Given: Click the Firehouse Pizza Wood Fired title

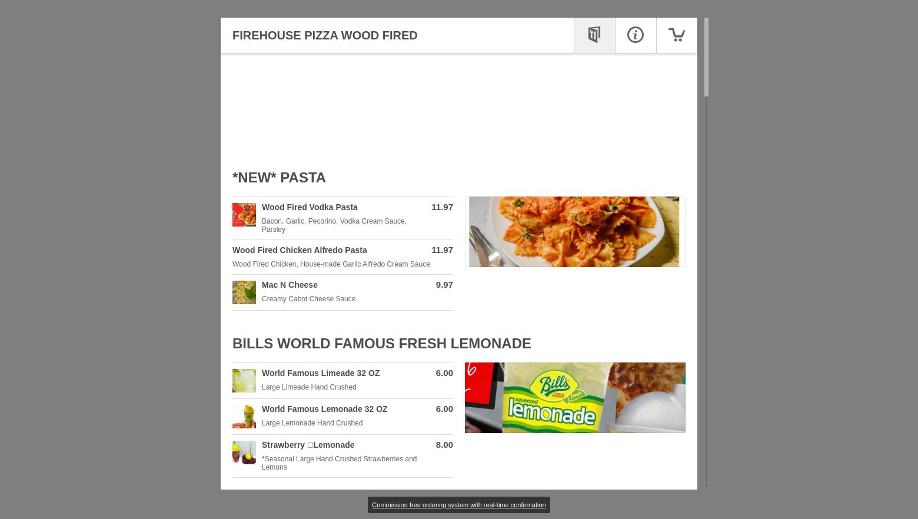Looking at the screenshot, I should pos(325,35).
